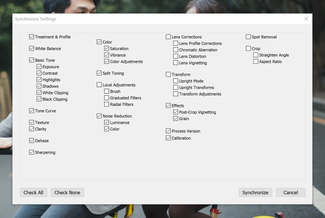This screenshot has width=325, height=218.
Task: Enable Transform Adjustments sync
Action: click(176, 94)
